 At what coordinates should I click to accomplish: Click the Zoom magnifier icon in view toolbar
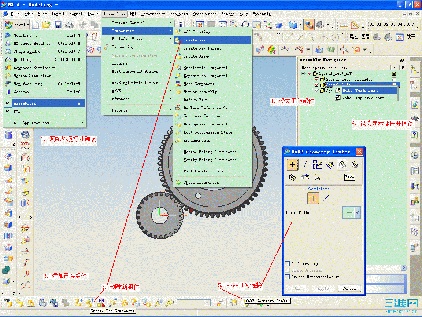pyautogui.click(x=234, y=24)
